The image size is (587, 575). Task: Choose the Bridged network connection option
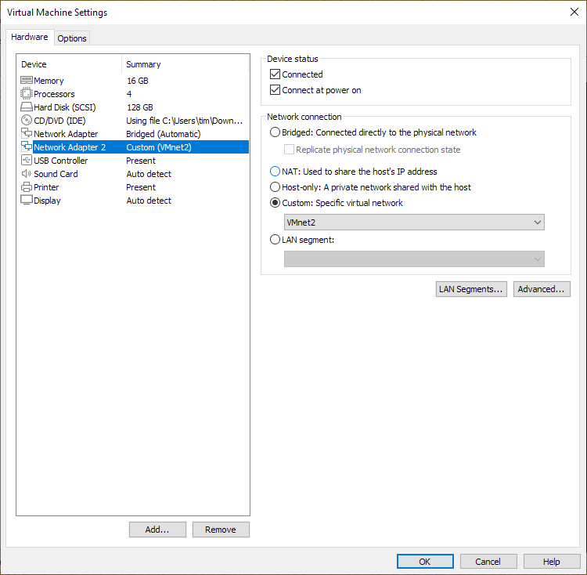(275, 132)
